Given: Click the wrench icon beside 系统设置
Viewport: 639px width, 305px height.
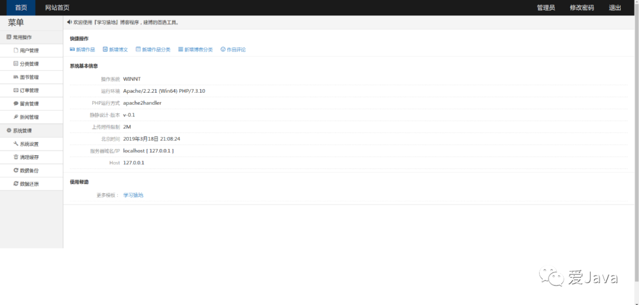Looking at the screenshot, I should click(16, 144).
